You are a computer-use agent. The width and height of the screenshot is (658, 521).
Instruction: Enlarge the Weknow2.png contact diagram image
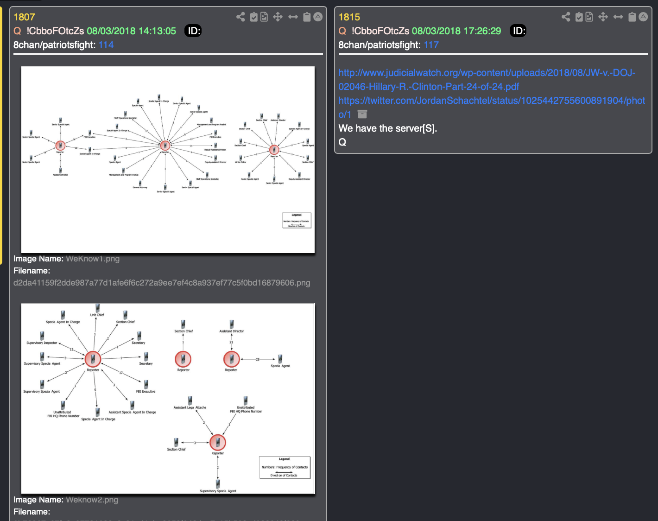168,399
